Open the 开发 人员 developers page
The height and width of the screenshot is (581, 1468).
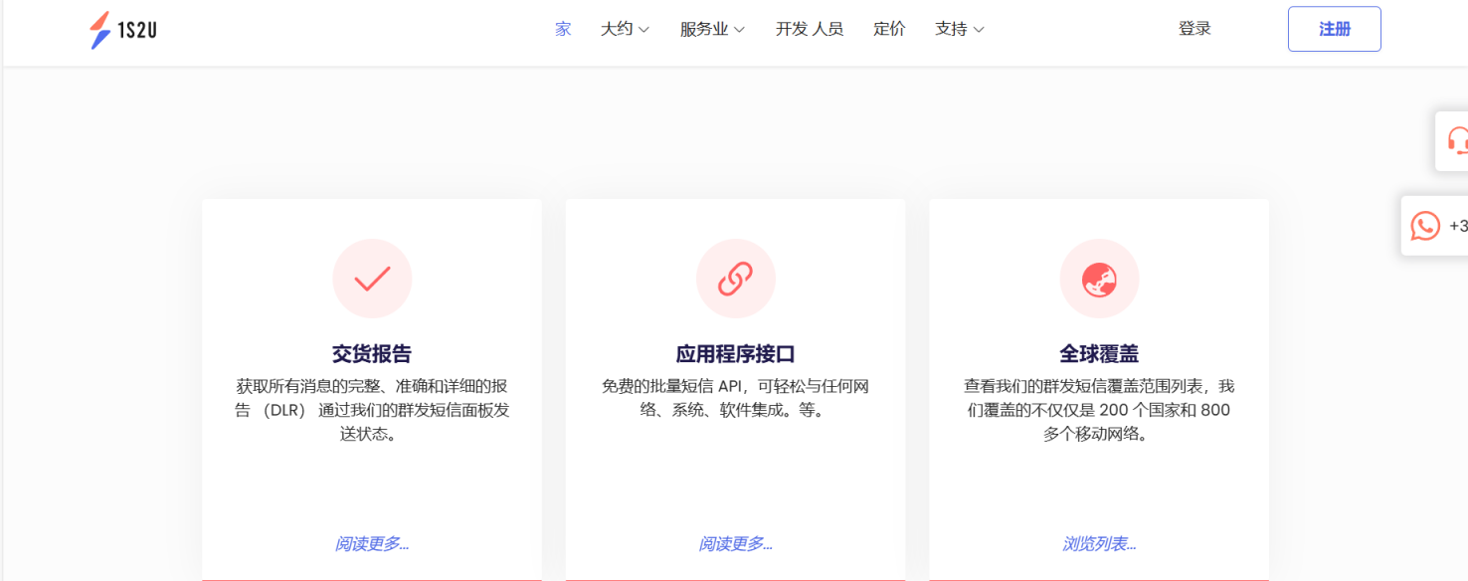pos(810,30)
